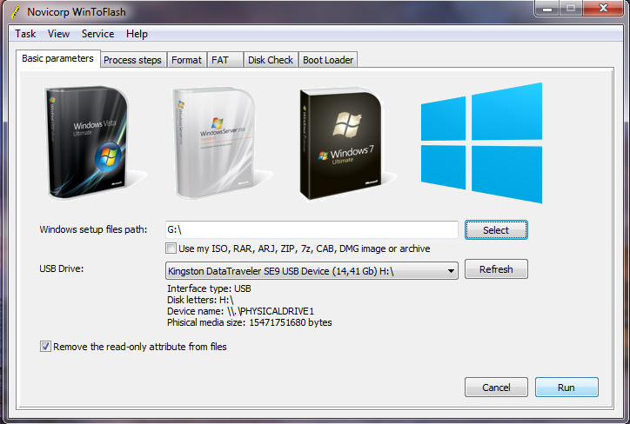Click the Device name PHYSICALDRIVE1 text
630x424 pixels.
coord(240,311)
